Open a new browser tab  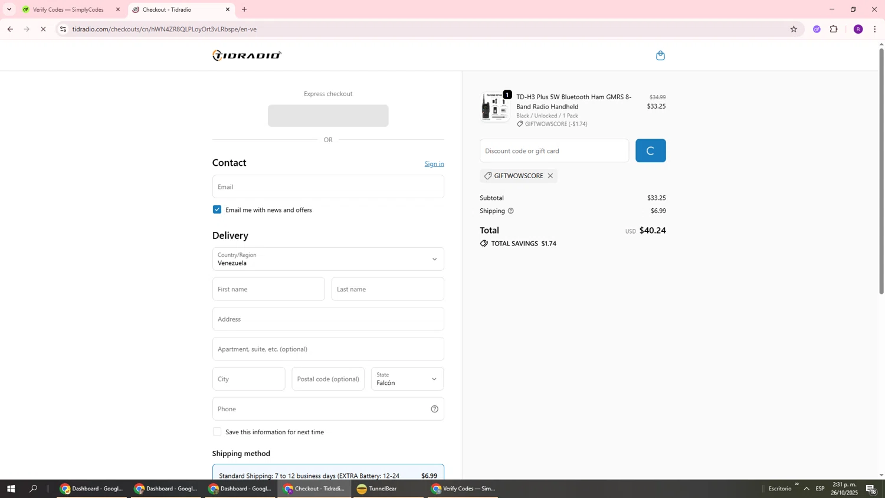244,9
